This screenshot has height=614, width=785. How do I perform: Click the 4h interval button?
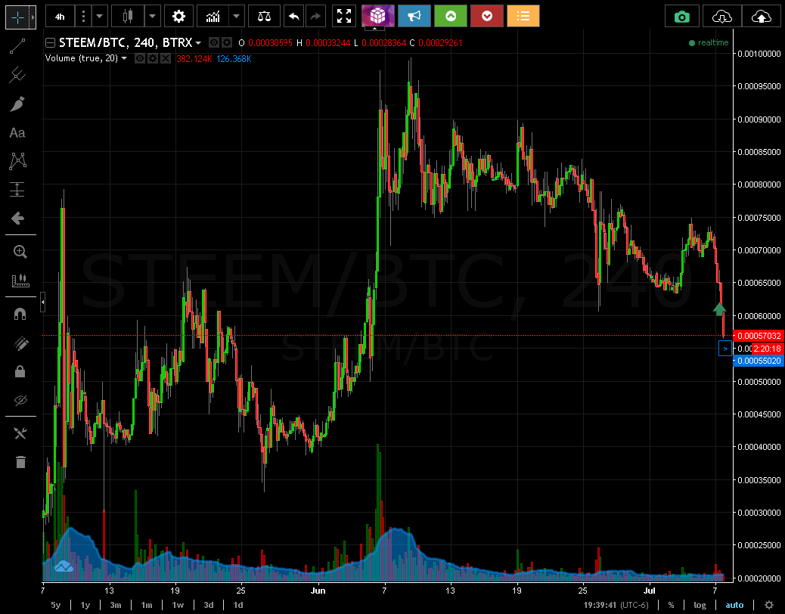[x=60, y=17]
